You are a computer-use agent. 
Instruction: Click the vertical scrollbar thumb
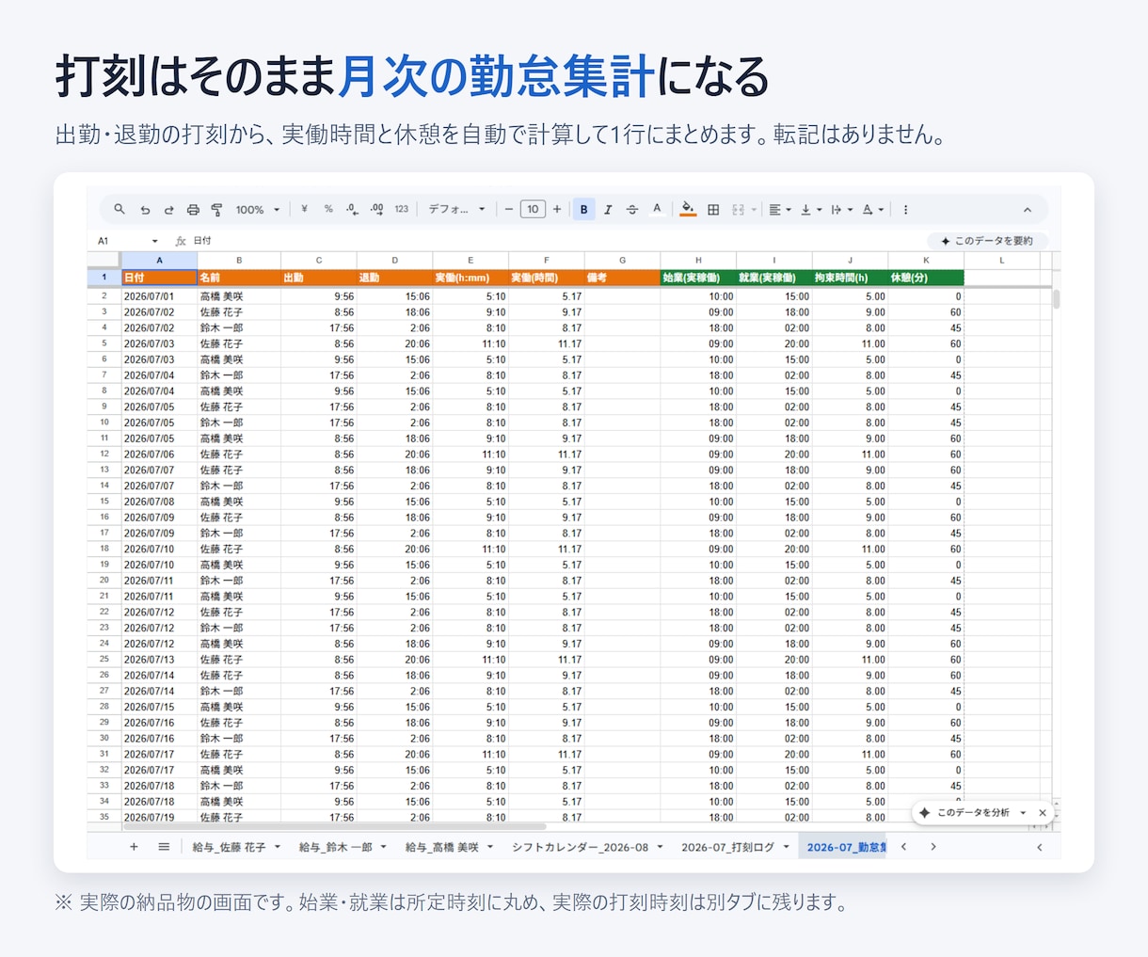[x=1056, y=299]
